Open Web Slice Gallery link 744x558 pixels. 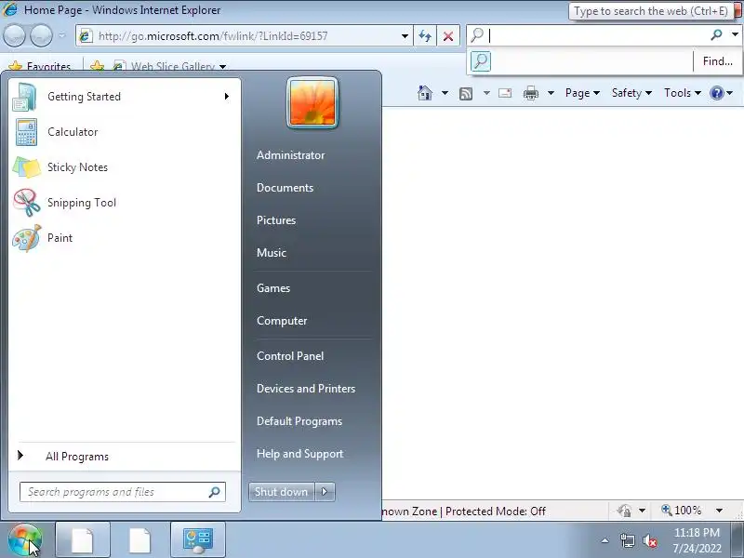169,66
